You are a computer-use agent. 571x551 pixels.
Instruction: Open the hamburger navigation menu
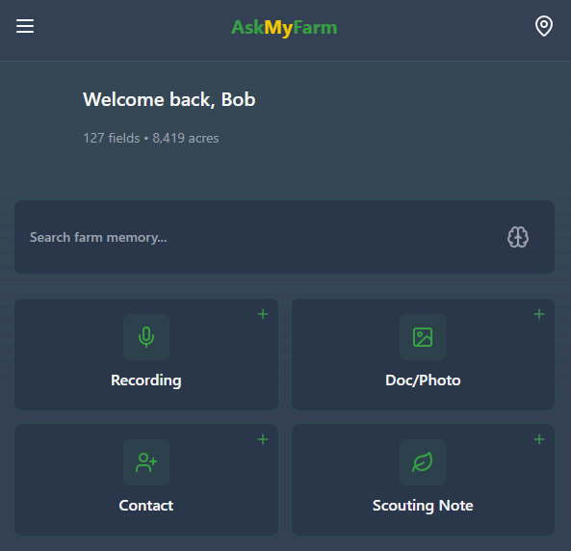(25, 26)
